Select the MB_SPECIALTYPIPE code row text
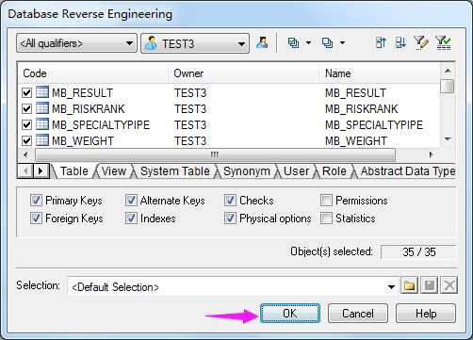 [x=101, y=125]
